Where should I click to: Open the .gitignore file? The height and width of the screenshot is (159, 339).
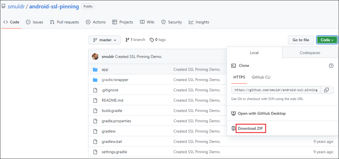[110, 90]
